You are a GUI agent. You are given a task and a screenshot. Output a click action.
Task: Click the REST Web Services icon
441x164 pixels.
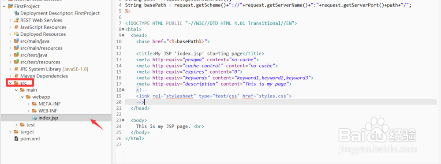coord(16,20)
